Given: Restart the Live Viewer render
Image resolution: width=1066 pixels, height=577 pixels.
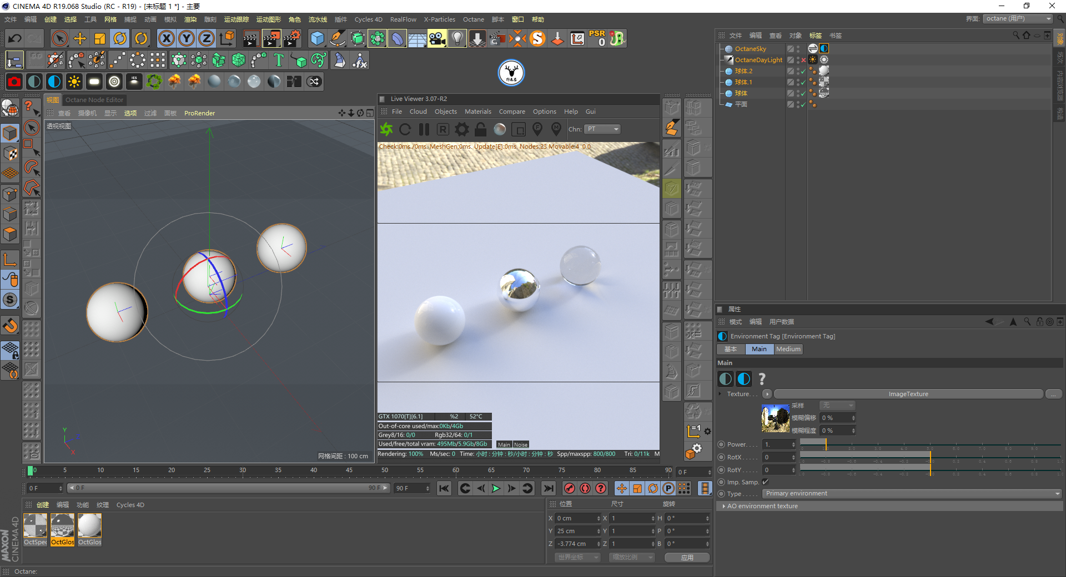Looking at the screenshot, I should tap(405, 129).
